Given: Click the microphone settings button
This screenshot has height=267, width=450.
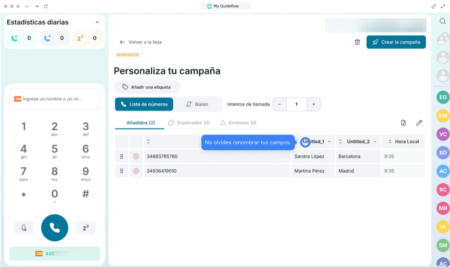Looking at the screenshot, I should (x=24, y=228).
